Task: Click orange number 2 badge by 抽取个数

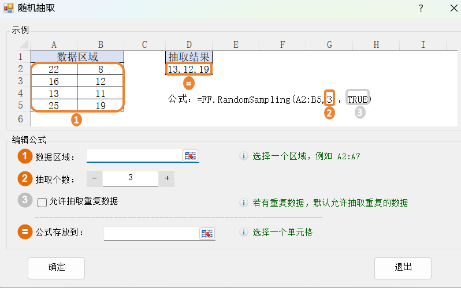Action: click(x=25, y=178)
